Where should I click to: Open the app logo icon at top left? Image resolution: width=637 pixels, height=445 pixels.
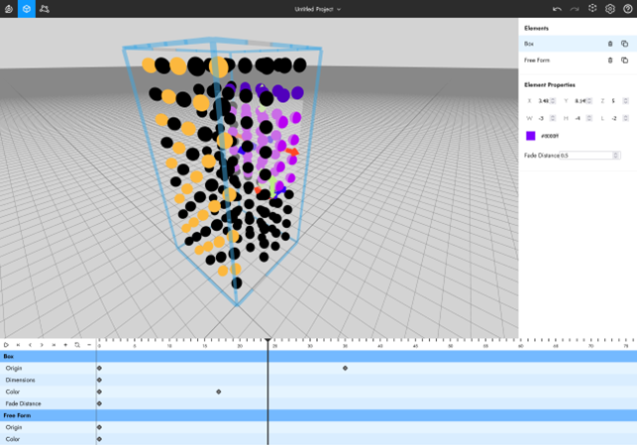[x=9, y=9]
